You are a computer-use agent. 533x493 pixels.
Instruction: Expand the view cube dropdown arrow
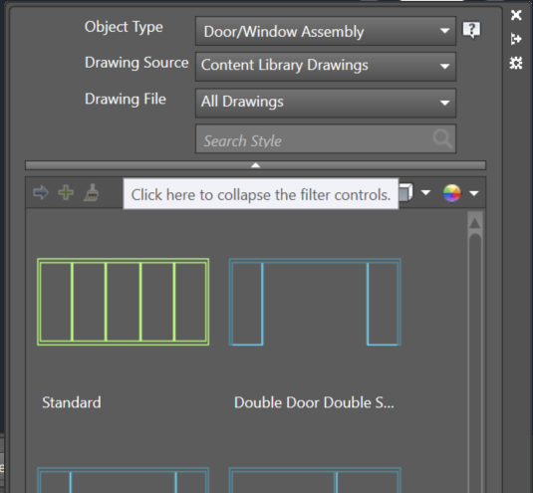(425, 192)
